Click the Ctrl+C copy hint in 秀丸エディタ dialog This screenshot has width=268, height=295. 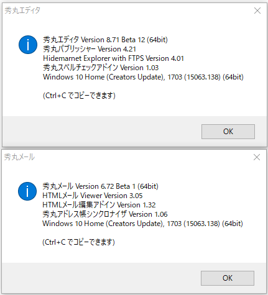pos(79,96)
